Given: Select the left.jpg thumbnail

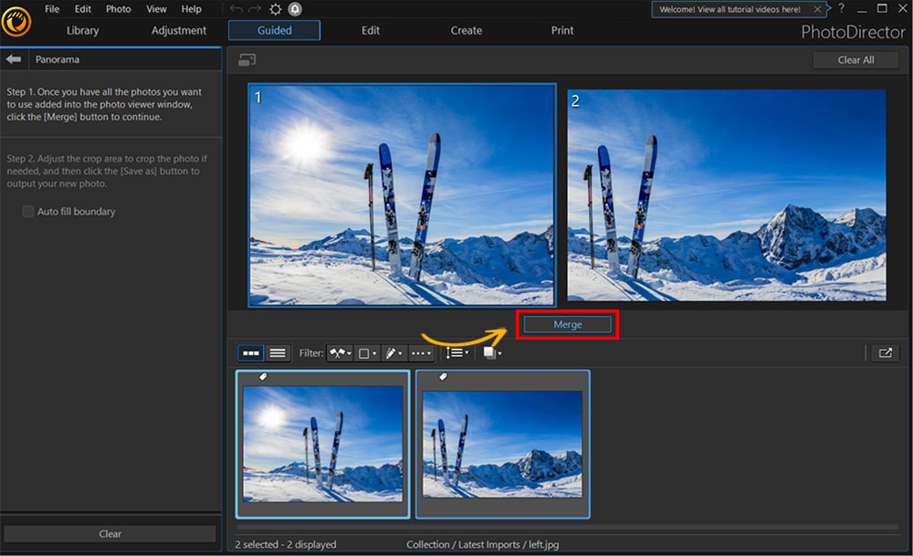Looking at the screenshot, I should [321, 444].
